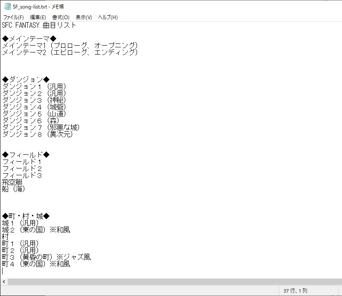Viewport: 342px width, 296px height.
Task: Click the ◆町・村・城◆ heading
Action: [x=26, y=216]
